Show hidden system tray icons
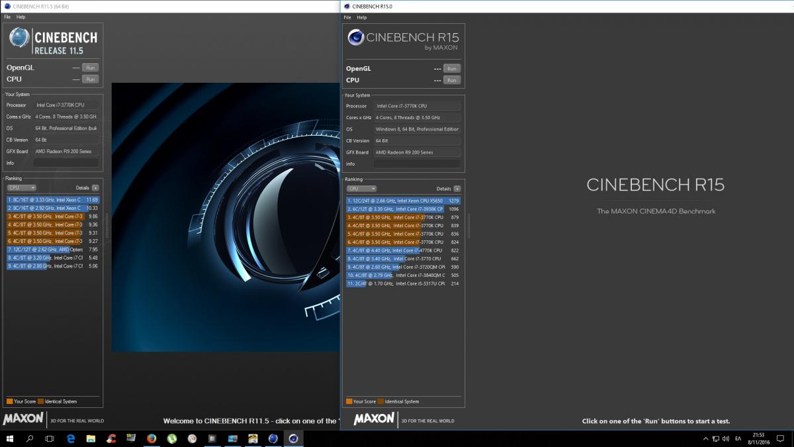This screenshot has height=447, width=794. (705, 438)
